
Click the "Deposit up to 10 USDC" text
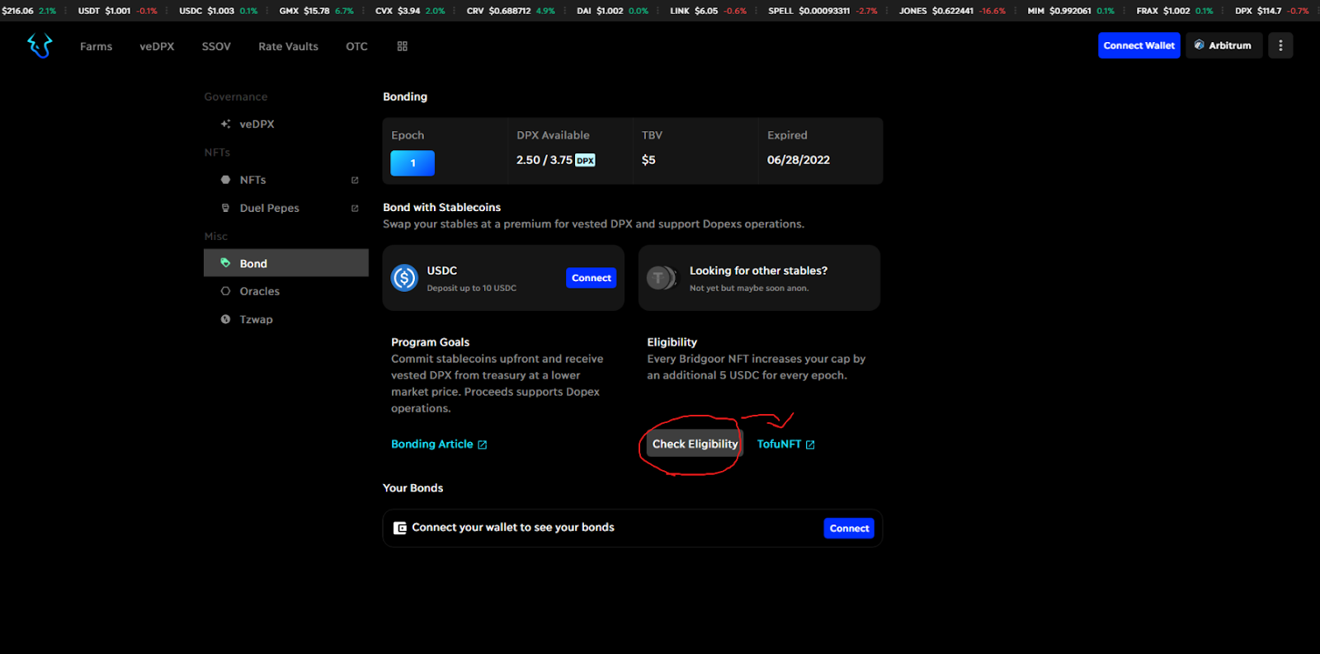pyautogui.click(x=472, y=288)
